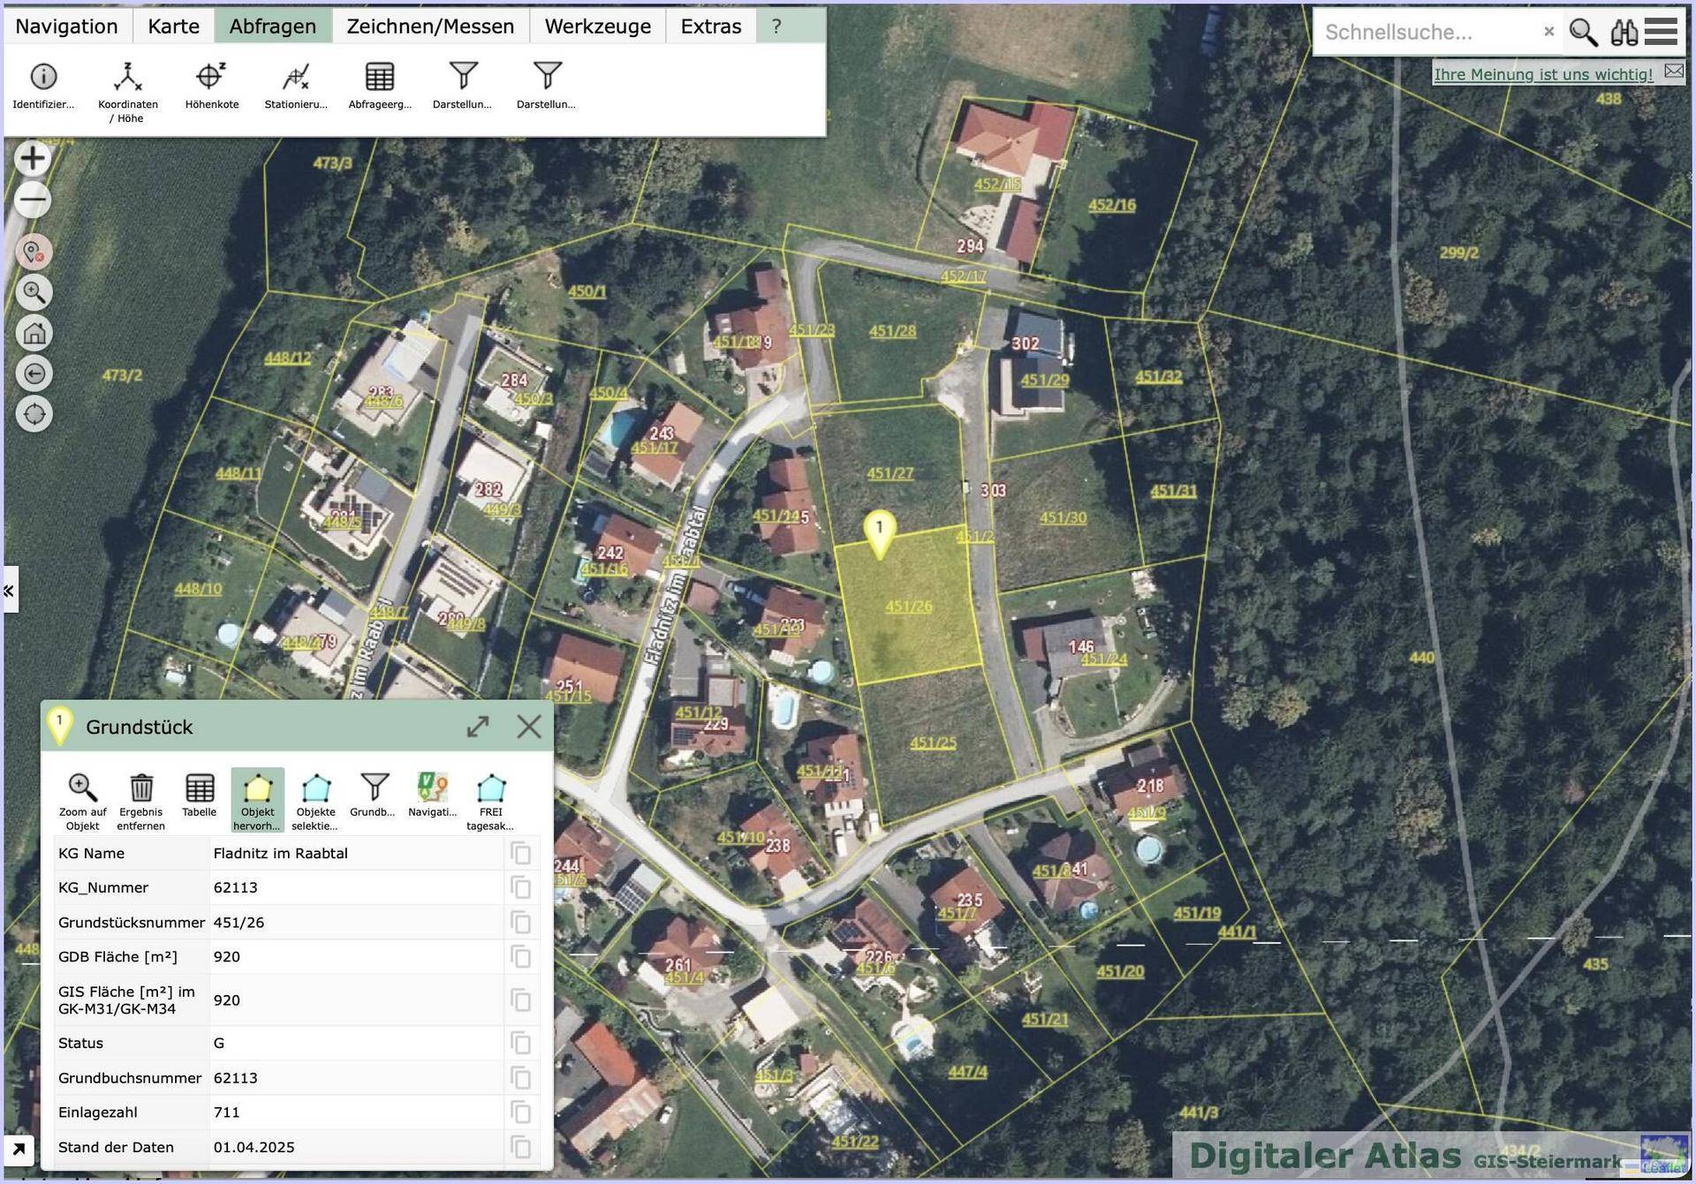This screenshot has height=1184, width=1696.
Task: Toggle Objekt hervorheben highlight button
Action: pyautogui.click(x=258, y=788)
